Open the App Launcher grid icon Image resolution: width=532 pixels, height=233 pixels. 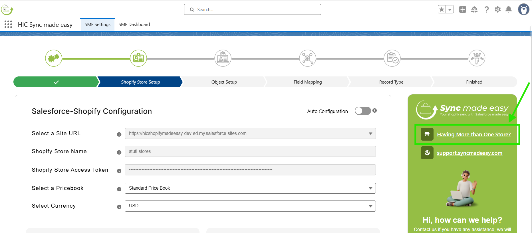pyautogui.click(x=8, y=24)
